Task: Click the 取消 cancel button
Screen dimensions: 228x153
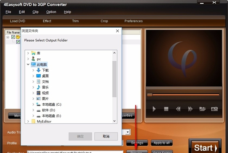Action: pyautogui.click(x=106, y=136)
